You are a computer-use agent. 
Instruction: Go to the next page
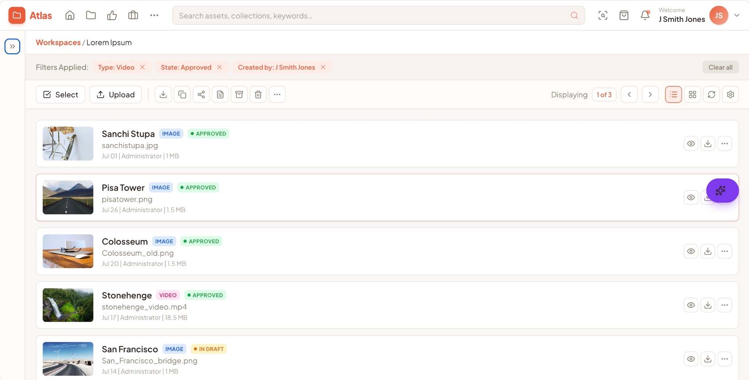(x=650, y=95)
